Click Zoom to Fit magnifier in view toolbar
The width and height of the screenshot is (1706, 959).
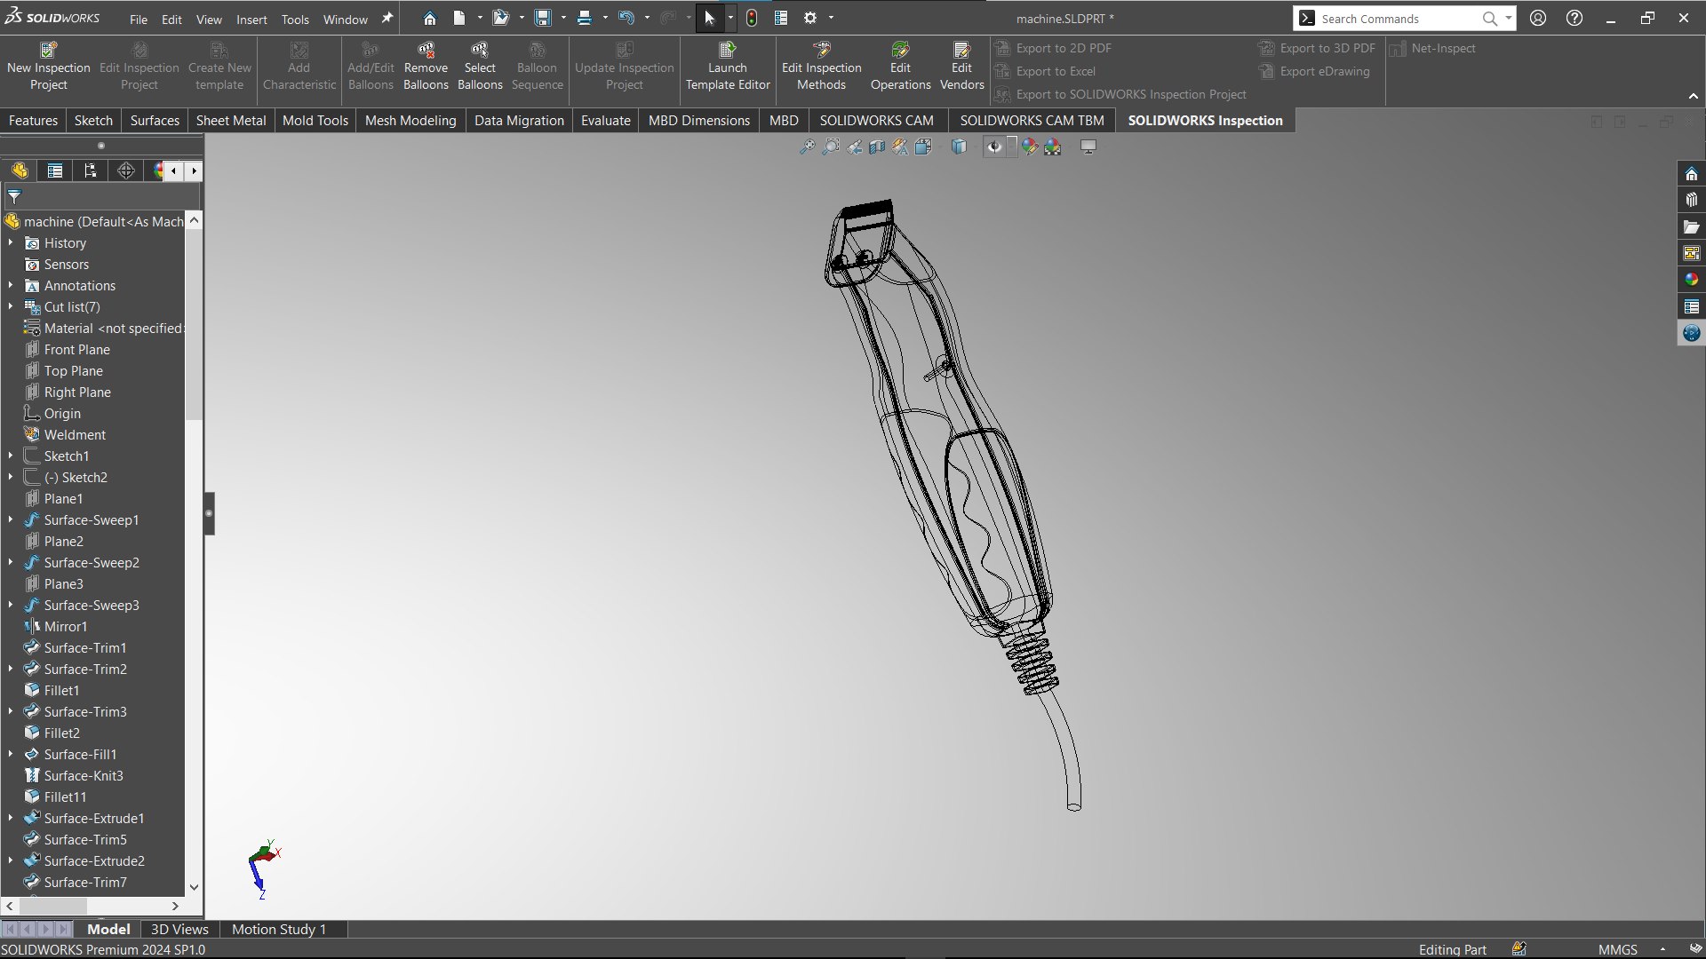tap(807, 147)
